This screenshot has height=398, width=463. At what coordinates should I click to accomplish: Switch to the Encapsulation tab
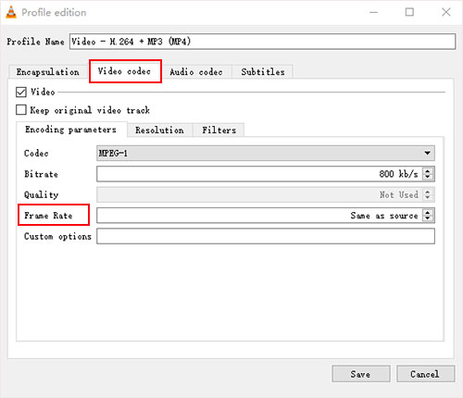pyautogui.click(x=48, y=72)
